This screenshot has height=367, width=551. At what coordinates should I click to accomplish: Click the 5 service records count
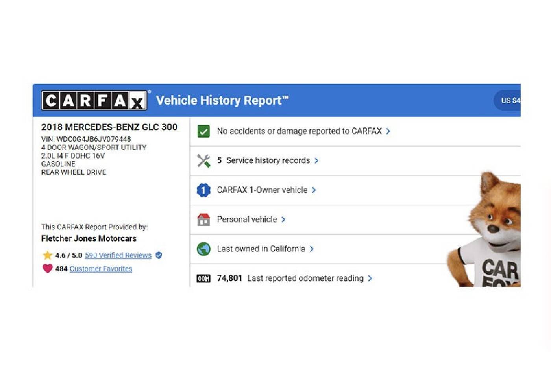pyautogui.click(x=219, y=160)
